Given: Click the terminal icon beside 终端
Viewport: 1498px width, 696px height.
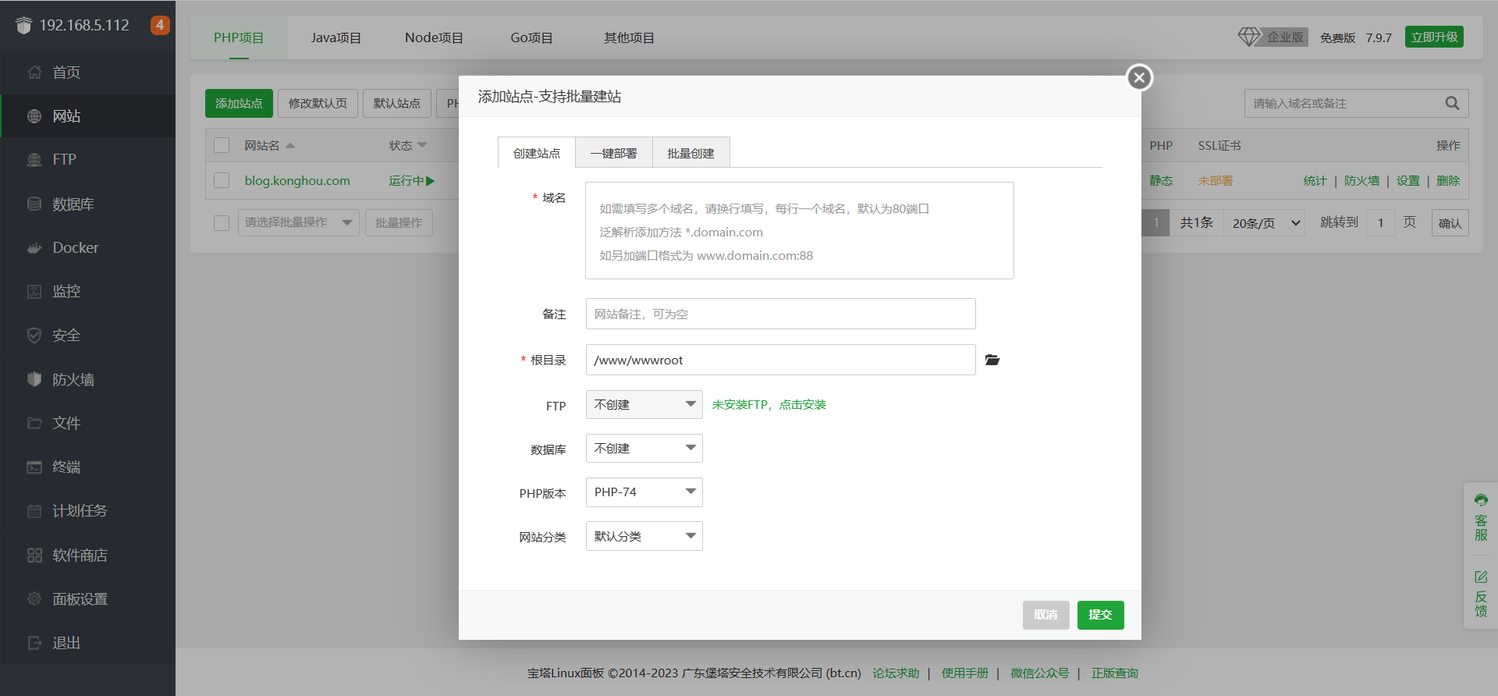Looking at the screenshot, I should point(34,467).
